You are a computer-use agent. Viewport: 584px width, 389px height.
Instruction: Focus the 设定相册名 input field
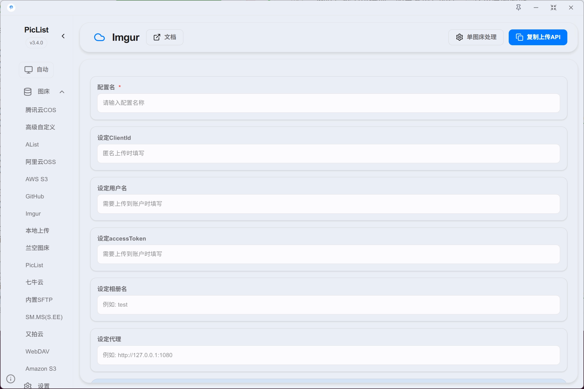[x=328, y=305]
